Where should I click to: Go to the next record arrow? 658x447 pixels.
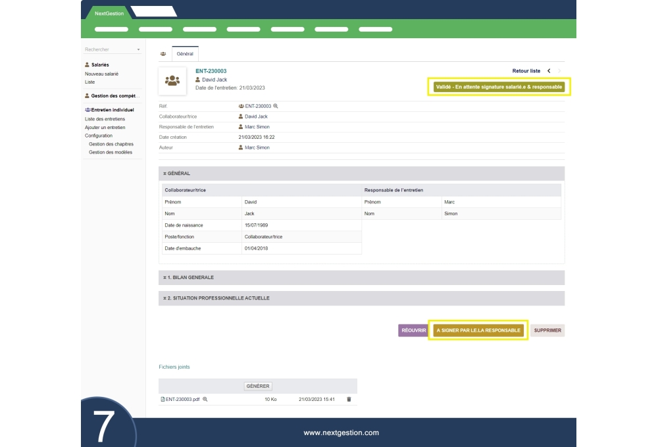pos(560,71)
